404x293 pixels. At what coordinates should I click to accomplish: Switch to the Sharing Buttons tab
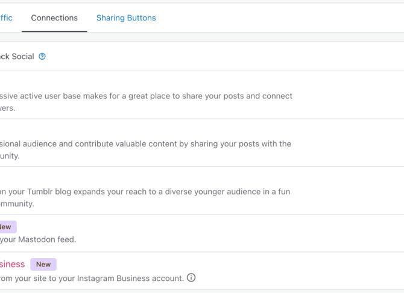126,18
